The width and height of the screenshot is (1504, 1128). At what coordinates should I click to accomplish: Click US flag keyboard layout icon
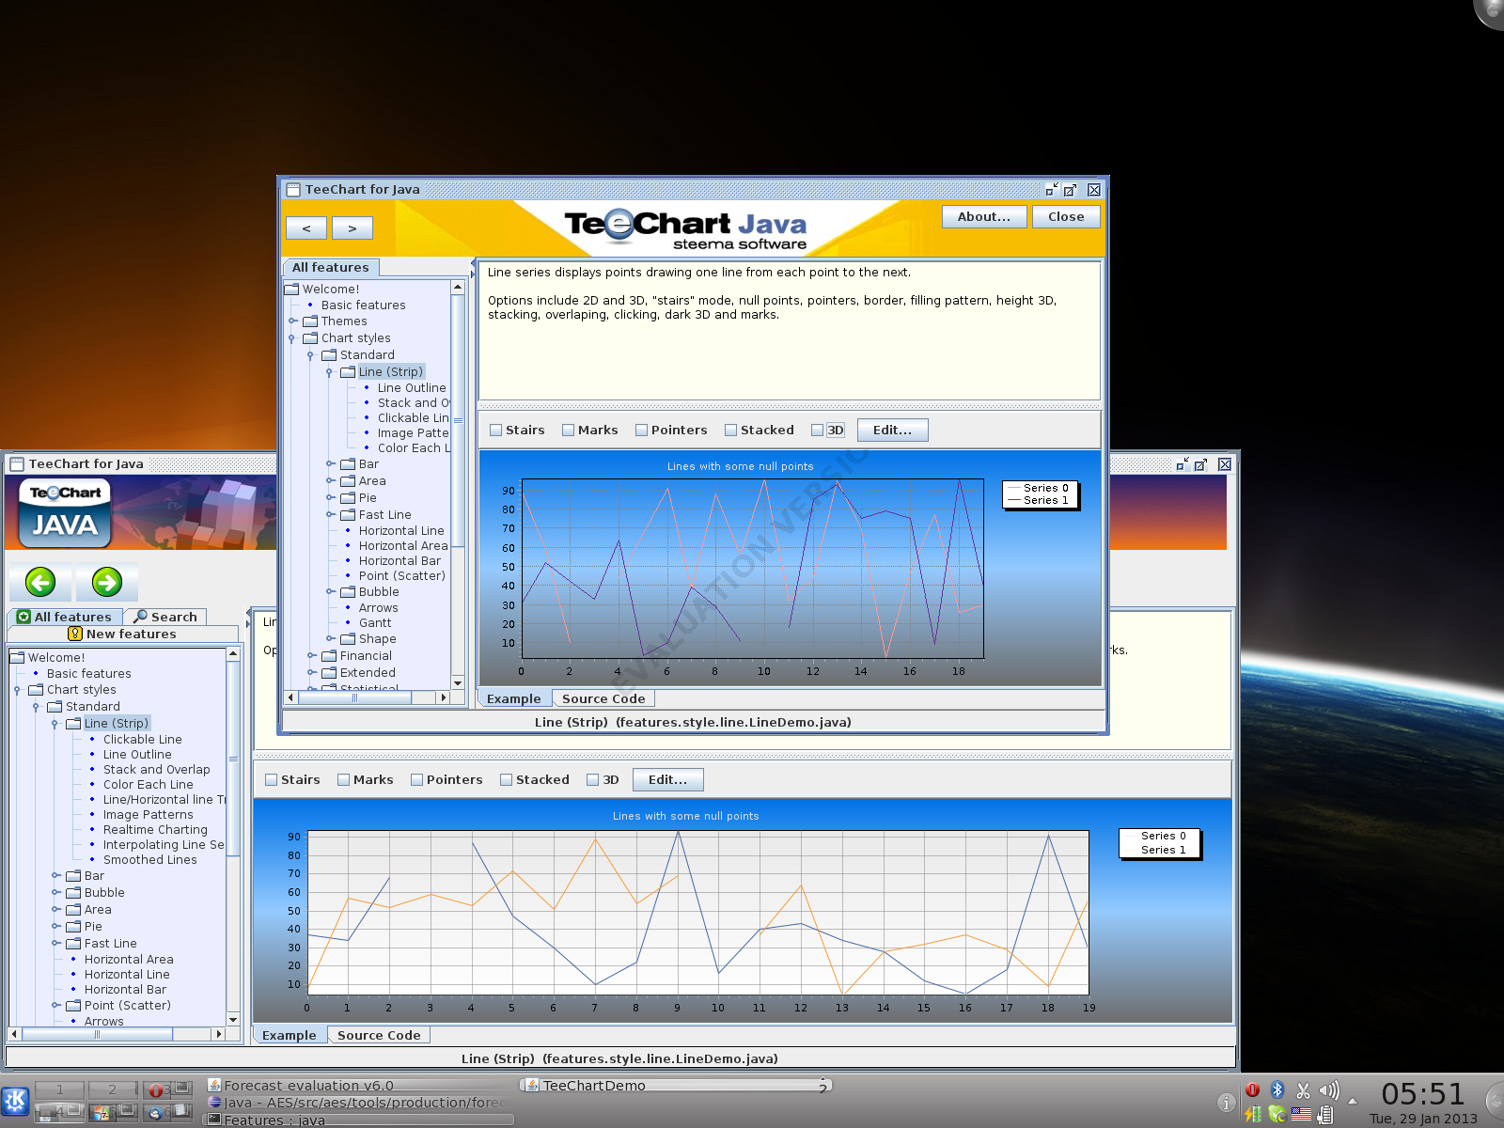click(x=1301, y=1114)
